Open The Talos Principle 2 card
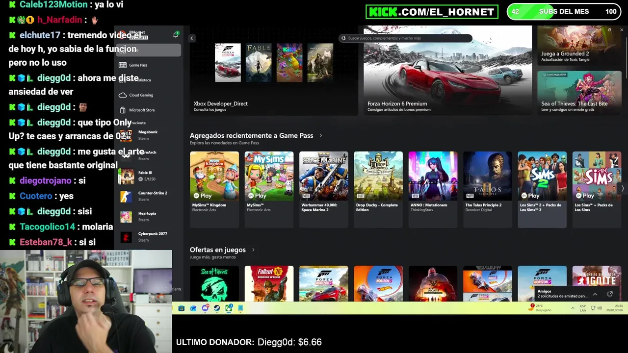 pos(488,189)
